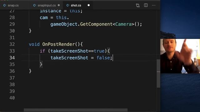Click takeScreenShot in the if condition
200x112 pixels.
(x=69, y=51)
